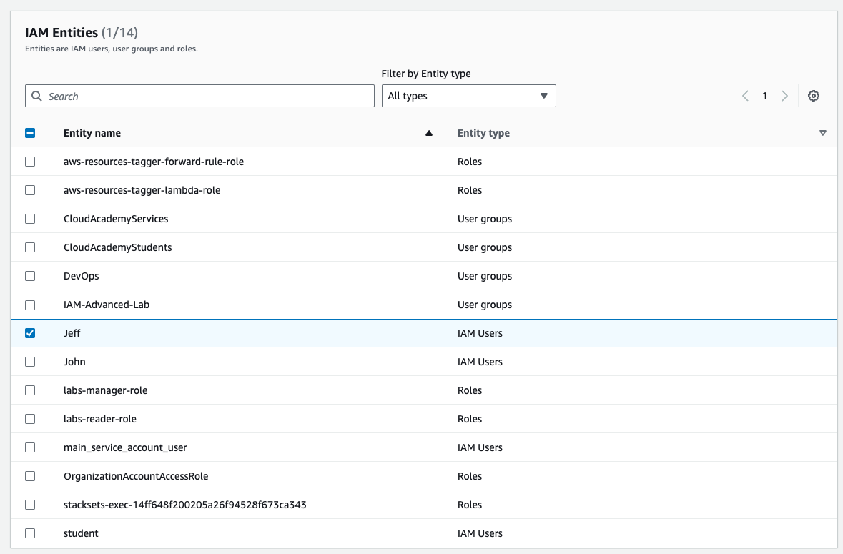Screen dimensions: 843x554
Task: Click the OrganizationAccountAccessRole entry
Action: [x=136, y=476]
